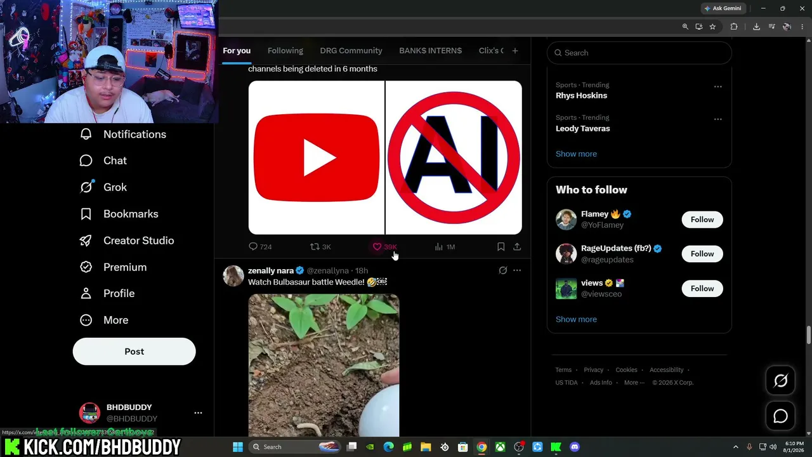Image resolution: width=812 pixels, height=457 pixels.
Task: Show more accounts to follow
Action: (576, 319)
